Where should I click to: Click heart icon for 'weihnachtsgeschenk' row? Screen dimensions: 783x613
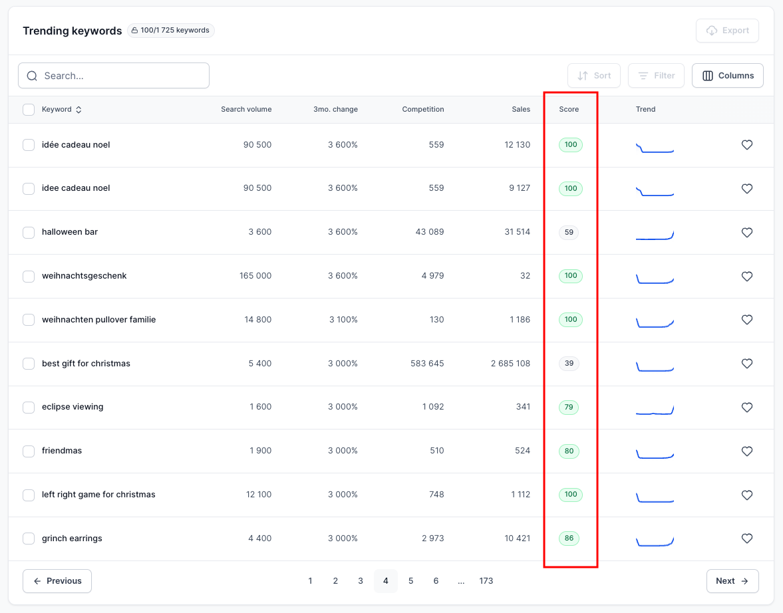pos(746,276)
